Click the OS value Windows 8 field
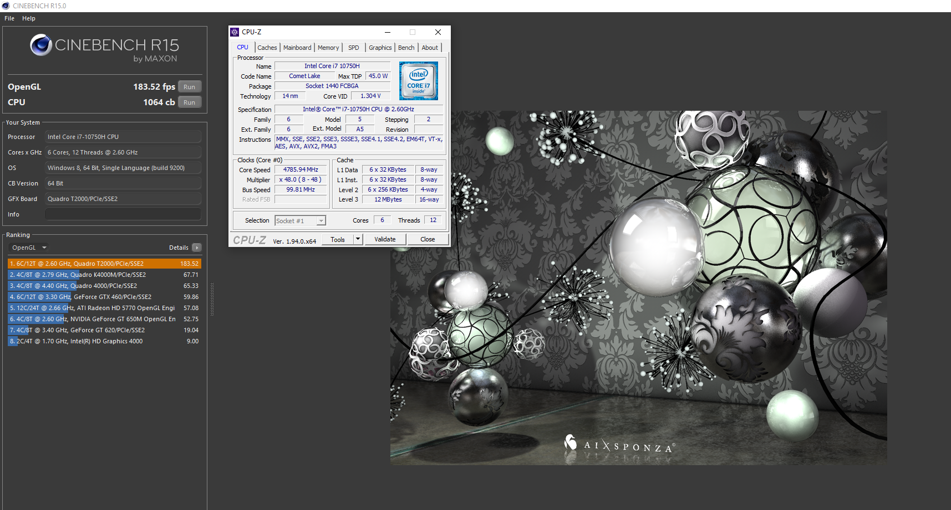The image size is (951, 510). click(x=123, y=168)
